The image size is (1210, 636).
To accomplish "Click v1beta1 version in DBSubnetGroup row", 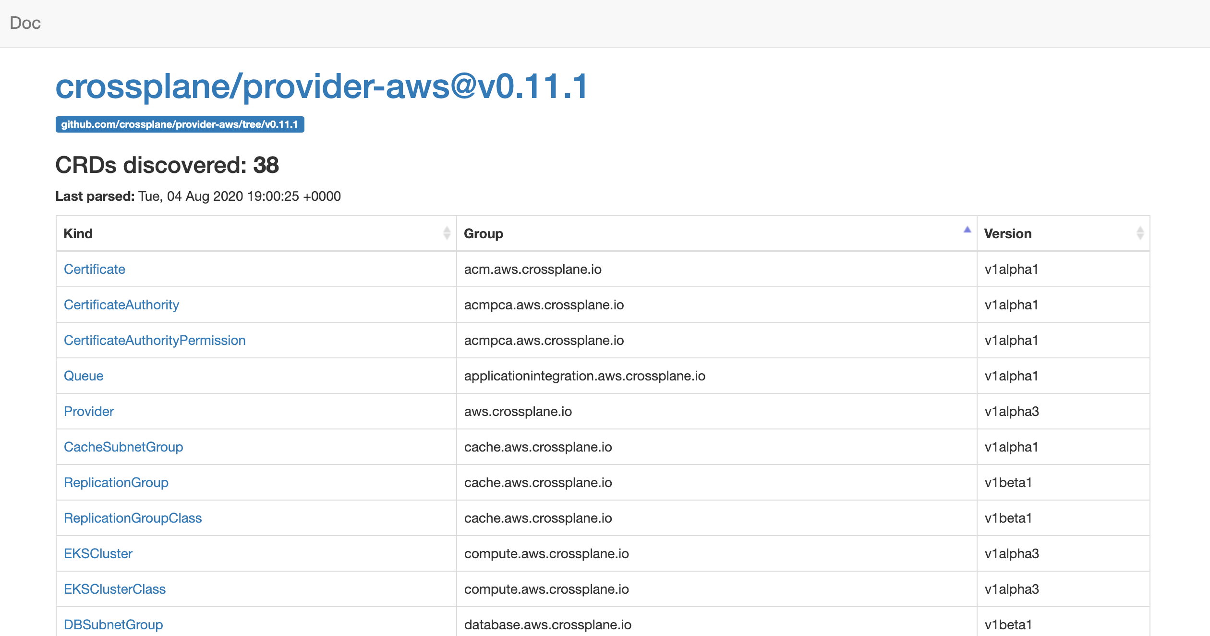I will coord(1008,624).
